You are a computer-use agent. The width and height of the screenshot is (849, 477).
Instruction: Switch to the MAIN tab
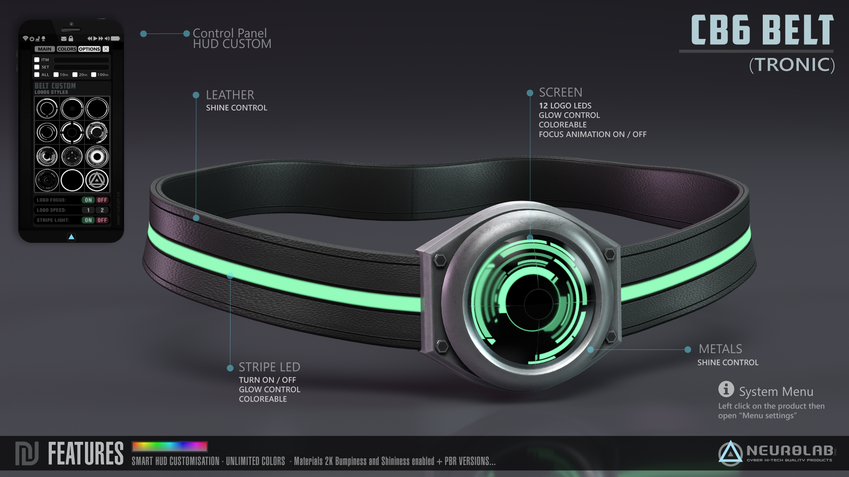[45, 49]
